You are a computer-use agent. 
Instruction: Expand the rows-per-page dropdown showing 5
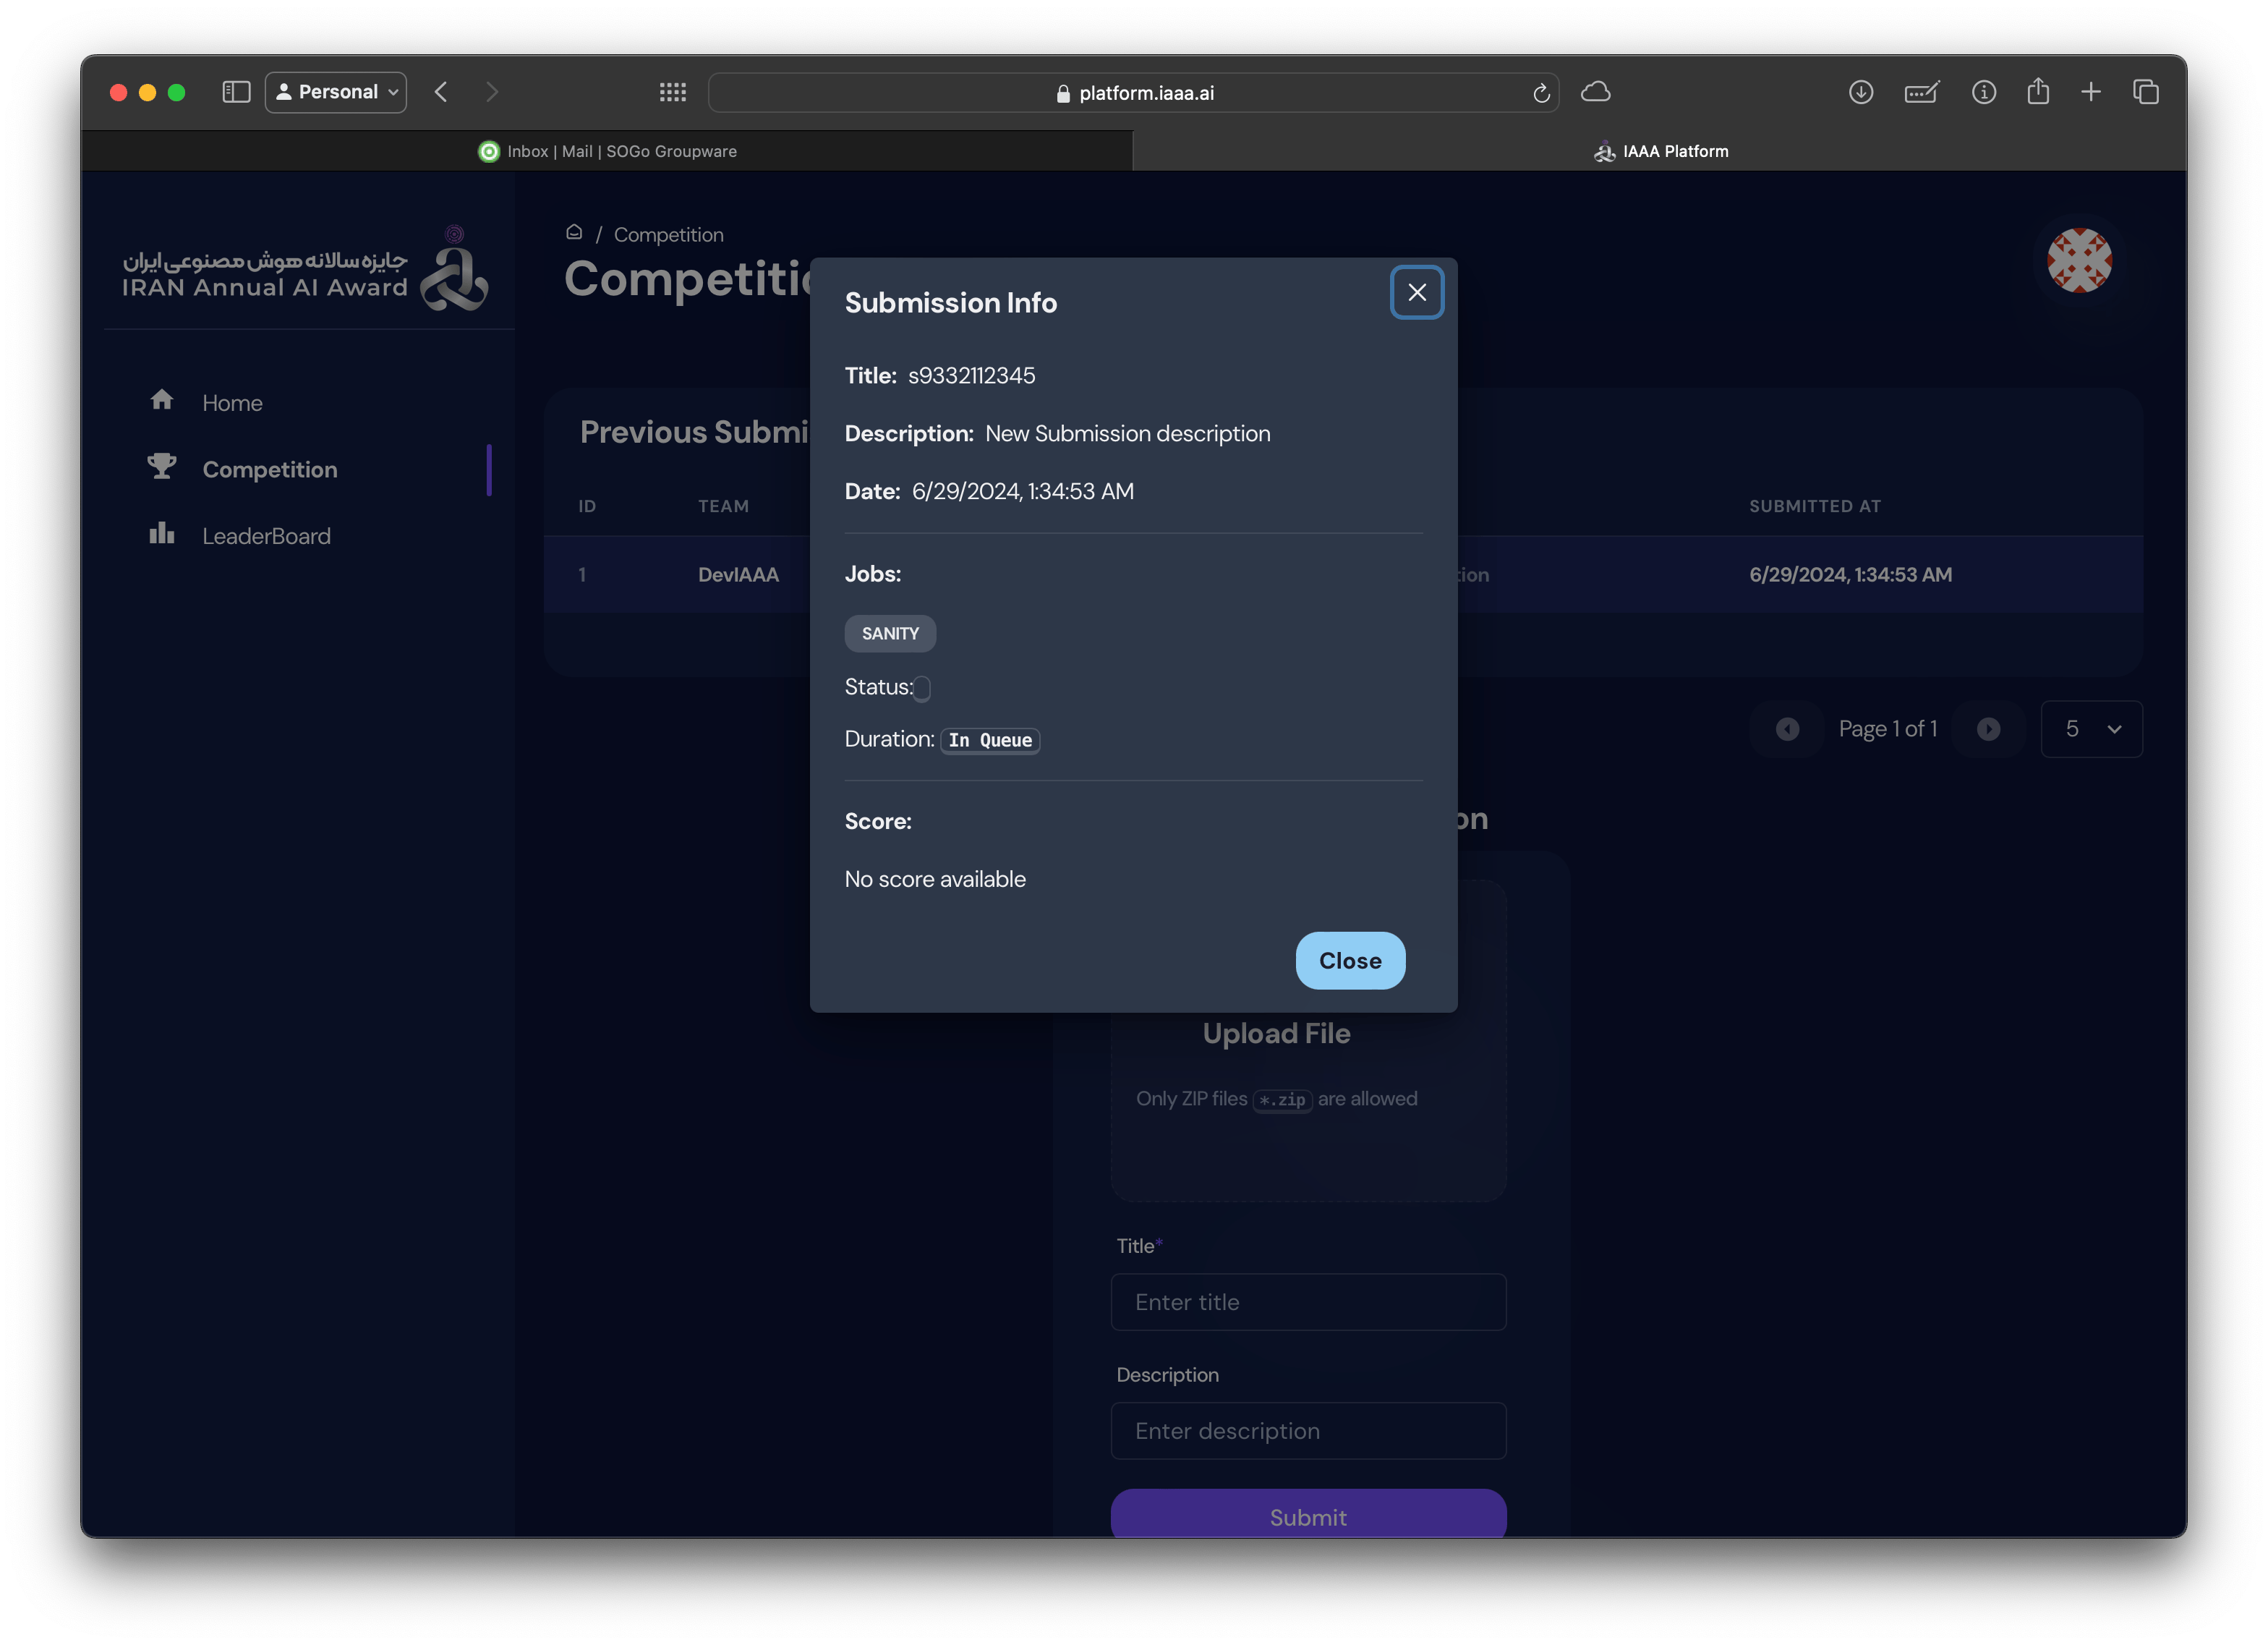coord(2091,729)
